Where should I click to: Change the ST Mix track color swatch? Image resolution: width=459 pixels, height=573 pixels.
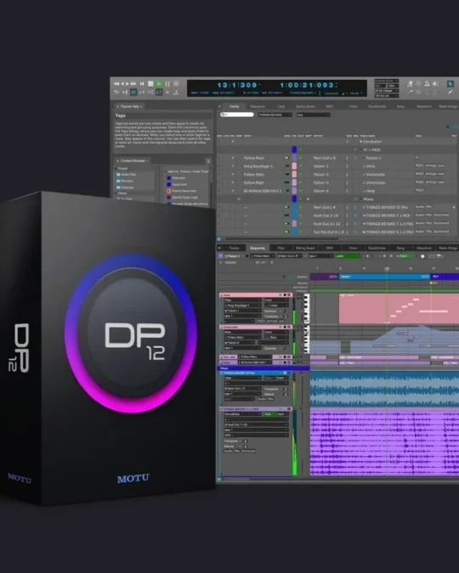(294, 207)
